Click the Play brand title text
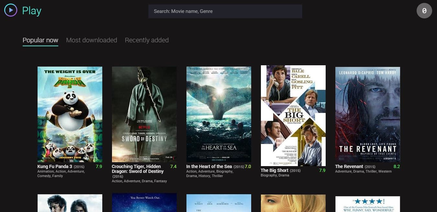437x212 pixels. [32, 11]
